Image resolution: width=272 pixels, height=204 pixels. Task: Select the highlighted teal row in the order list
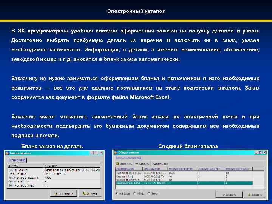(x=184, y=183)
